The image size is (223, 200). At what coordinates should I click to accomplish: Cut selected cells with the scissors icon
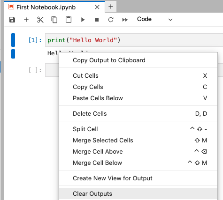point(40,20)
